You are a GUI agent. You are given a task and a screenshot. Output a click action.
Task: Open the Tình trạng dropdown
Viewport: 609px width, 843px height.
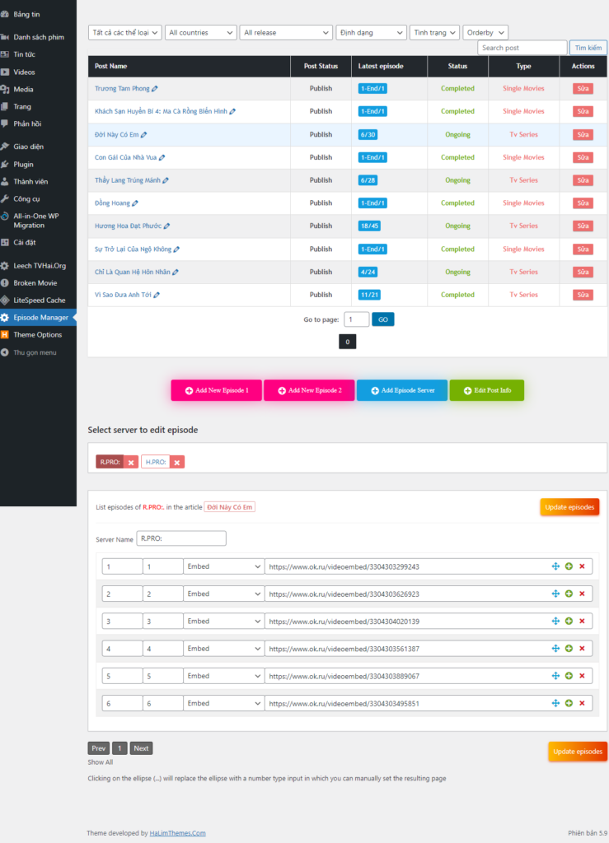tap(434, 33)
